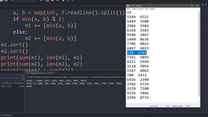Expand the upper search field dropdown
Viewport: 208px width, 117px height.
tap(22, 76)
